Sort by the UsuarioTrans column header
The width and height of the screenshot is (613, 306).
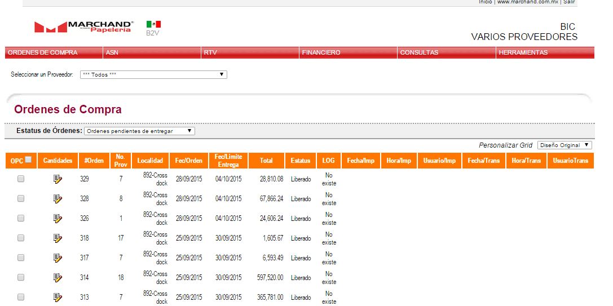coord(571,161)
